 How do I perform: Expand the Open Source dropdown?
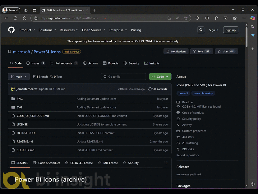coord(93,30)
